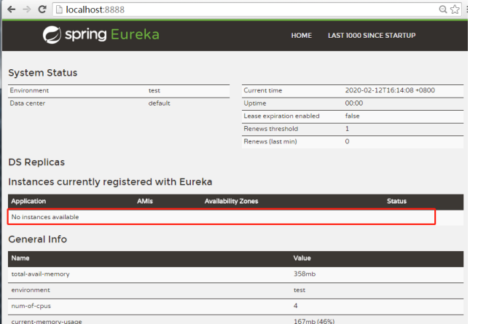Open the HOME navigation link
The width and height of the screenshot is (489, 324).
point(301,36)
